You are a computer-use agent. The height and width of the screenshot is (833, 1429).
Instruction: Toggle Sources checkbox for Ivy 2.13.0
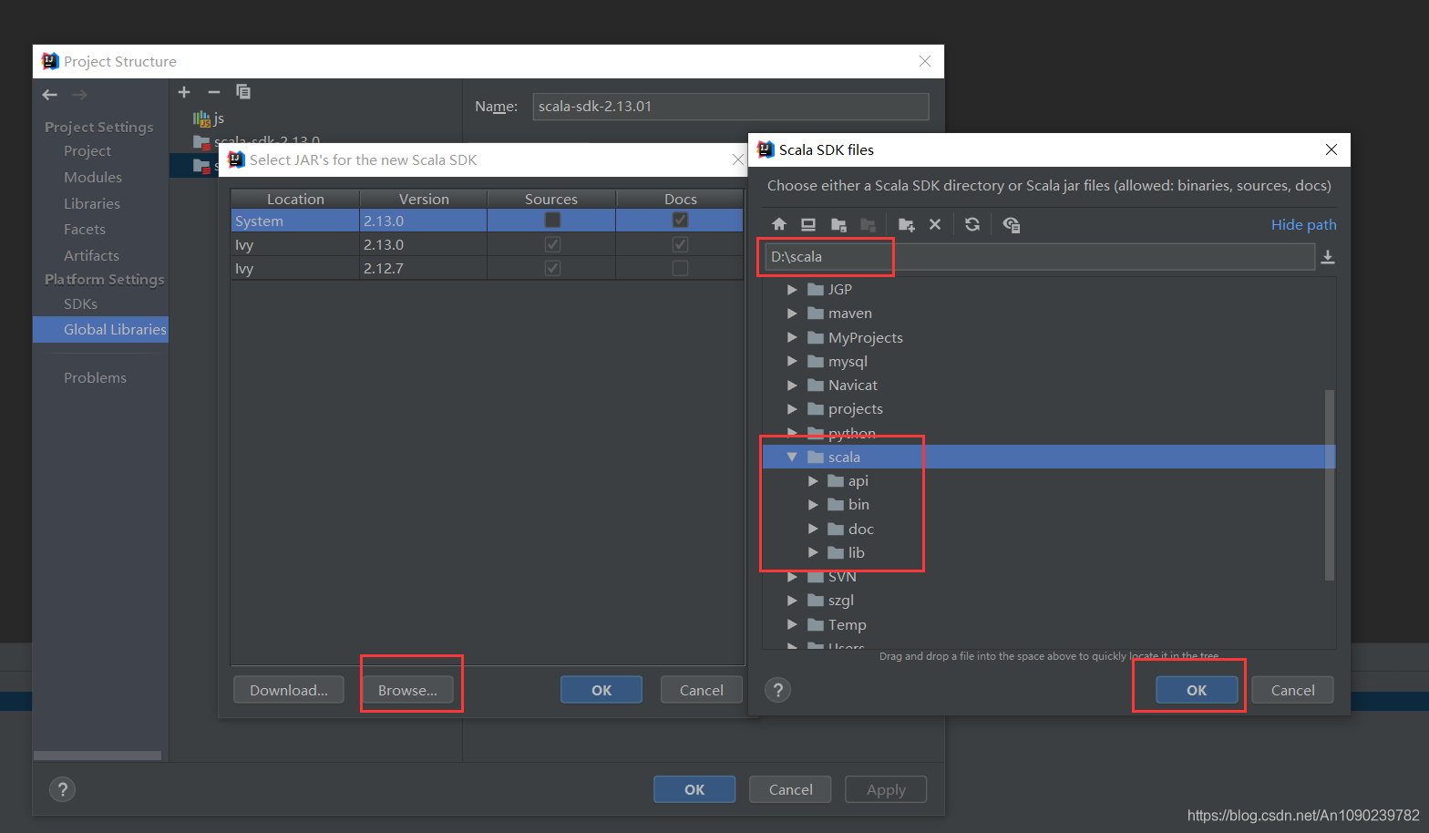click(x=552, y=244)
